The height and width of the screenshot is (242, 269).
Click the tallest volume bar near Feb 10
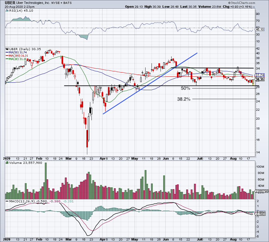46,181
